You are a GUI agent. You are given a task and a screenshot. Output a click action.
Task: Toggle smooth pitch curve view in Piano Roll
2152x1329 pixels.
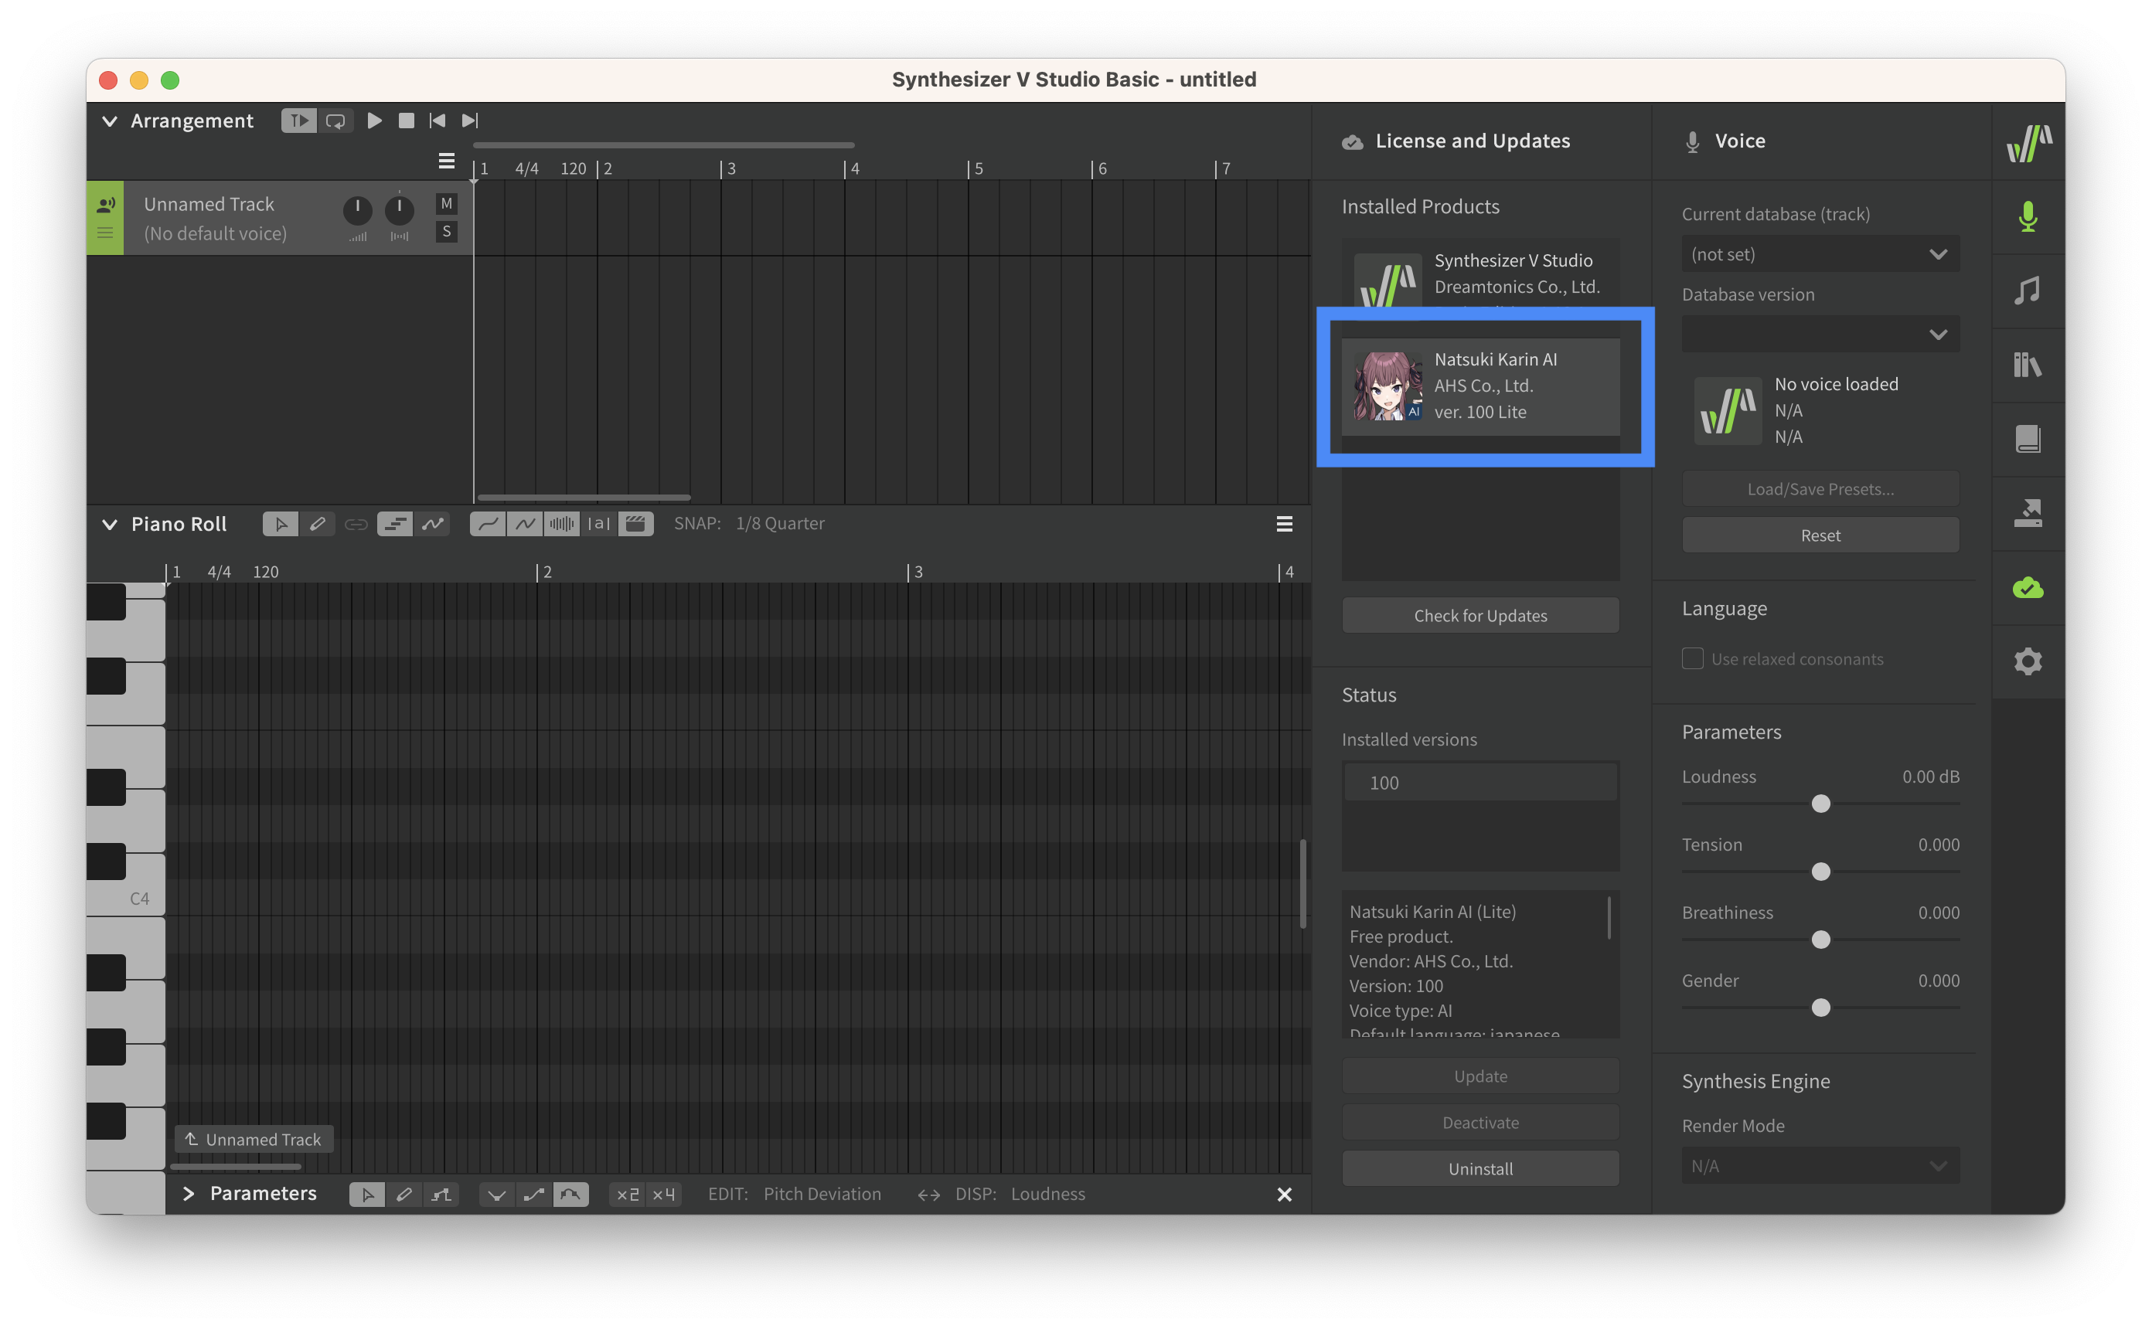[488, 524]
